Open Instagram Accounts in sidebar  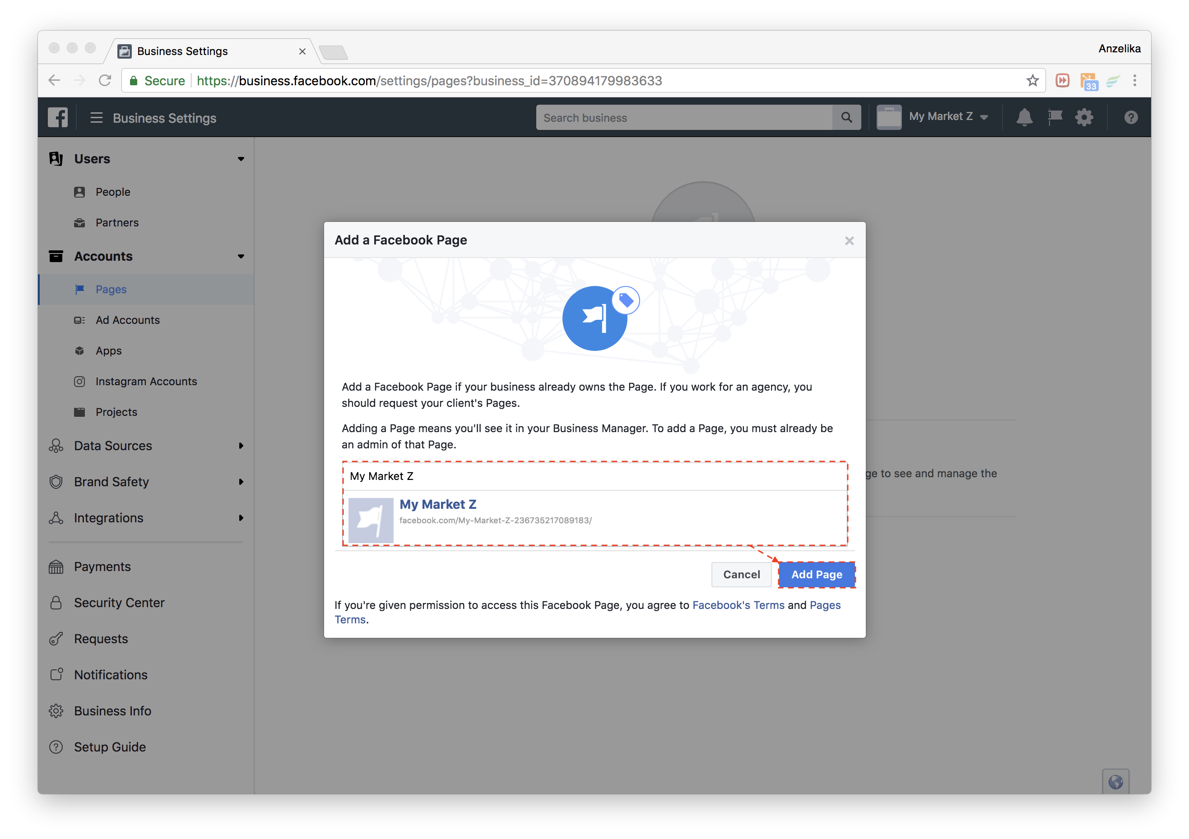coord(146,382)
